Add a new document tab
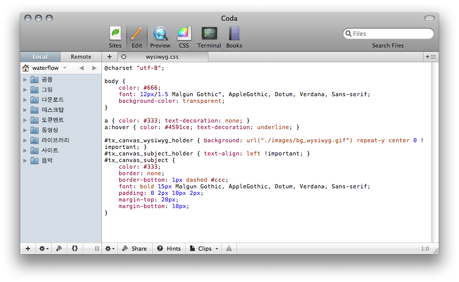Image resolution: width=459 pixels, height=282 pixels. 110,57
